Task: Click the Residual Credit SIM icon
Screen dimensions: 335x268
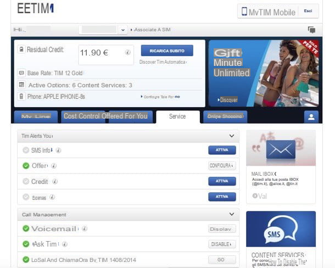Action: coord(21,49)
